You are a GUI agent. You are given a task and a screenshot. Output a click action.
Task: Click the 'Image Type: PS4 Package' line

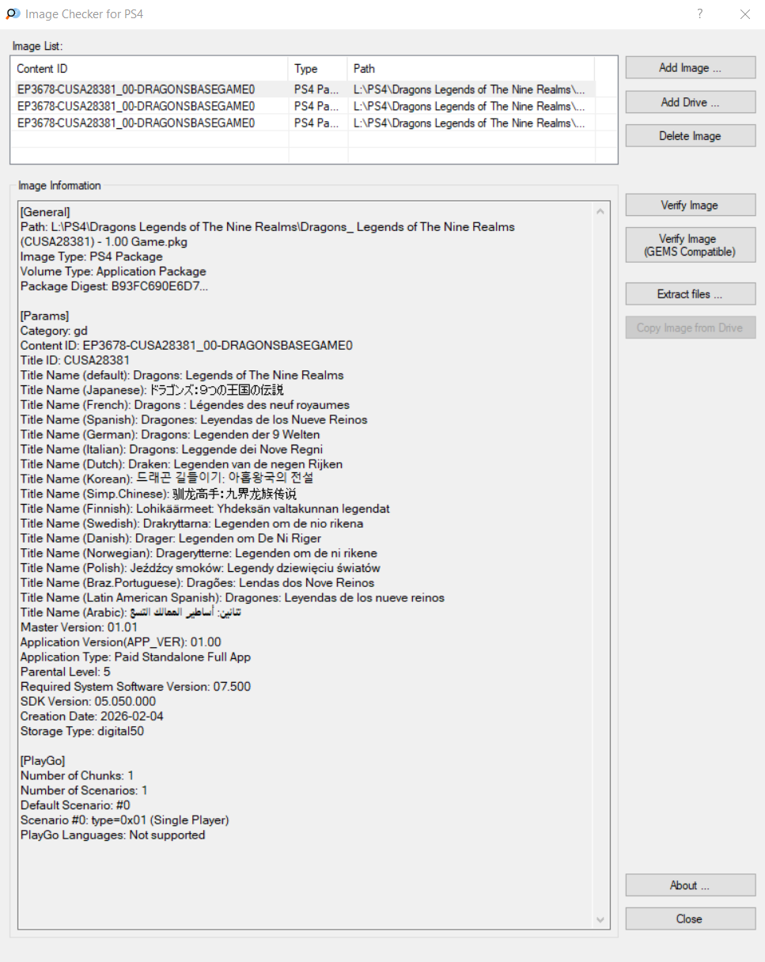click(x=91, y=256)
